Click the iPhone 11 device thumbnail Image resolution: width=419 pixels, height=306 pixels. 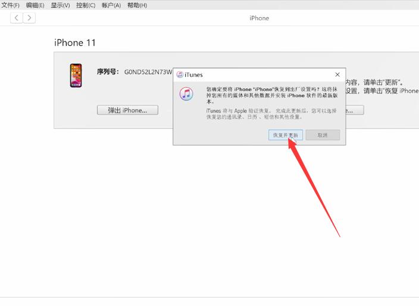(x=76, y=75)
